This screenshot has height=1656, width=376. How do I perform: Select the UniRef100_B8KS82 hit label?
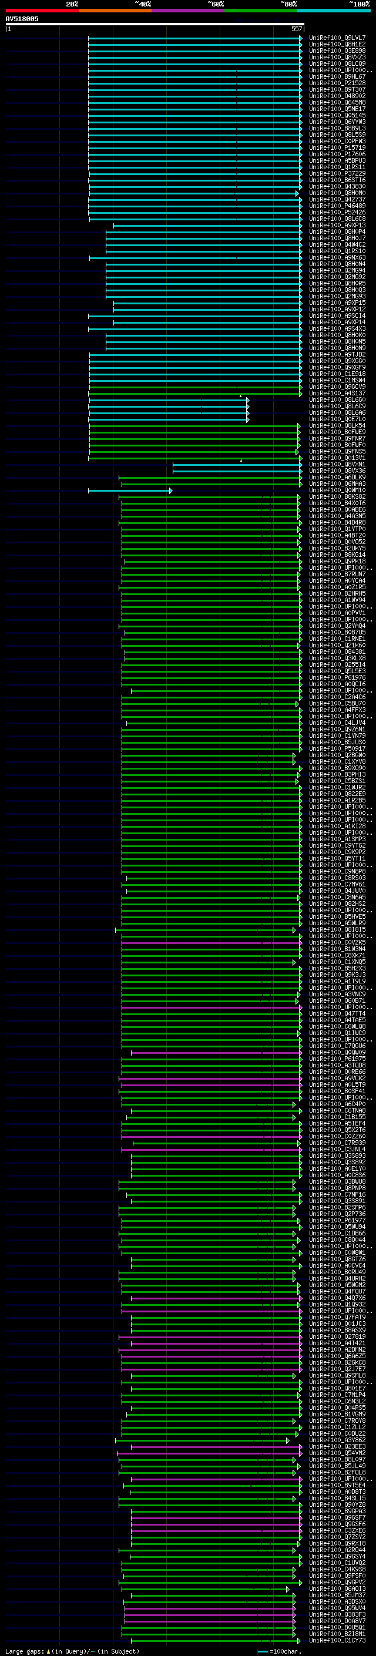point(337,497)
